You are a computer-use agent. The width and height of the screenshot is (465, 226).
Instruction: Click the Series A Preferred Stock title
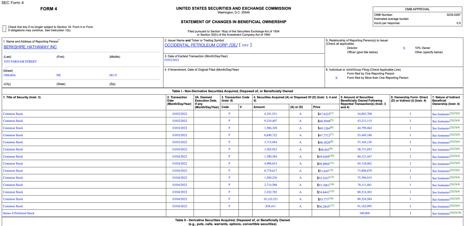[19, 213]
